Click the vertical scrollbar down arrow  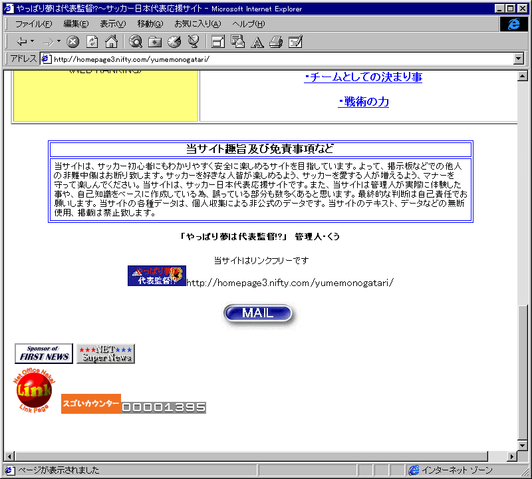pos(523,445)
